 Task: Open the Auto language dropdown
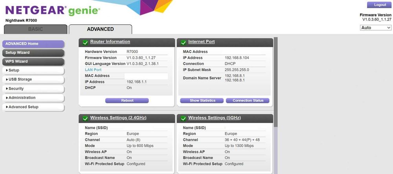tap(375, 28)
